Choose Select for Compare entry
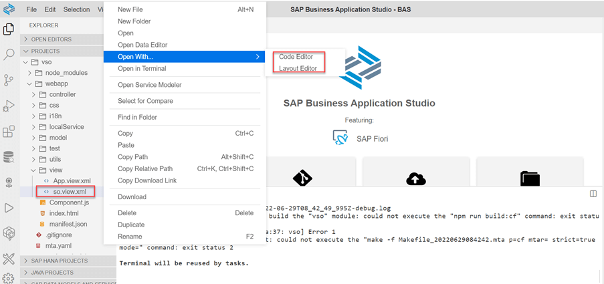This screenshot has height=284, width=604. tap(185, 101)
